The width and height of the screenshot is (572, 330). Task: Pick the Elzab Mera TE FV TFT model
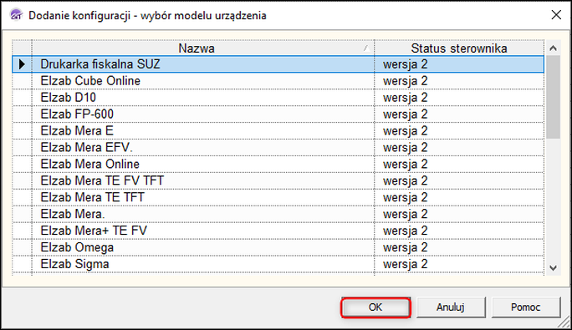tap(278, 180)
